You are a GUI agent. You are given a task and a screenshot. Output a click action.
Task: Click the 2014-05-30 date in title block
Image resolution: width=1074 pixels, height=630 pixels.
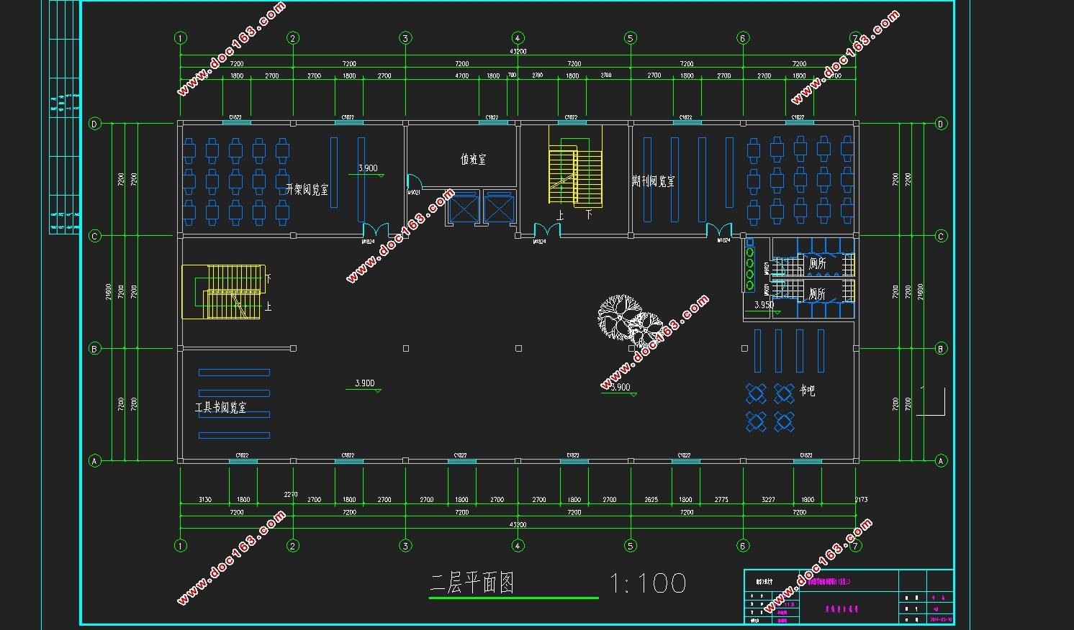(x=941, y=618)
